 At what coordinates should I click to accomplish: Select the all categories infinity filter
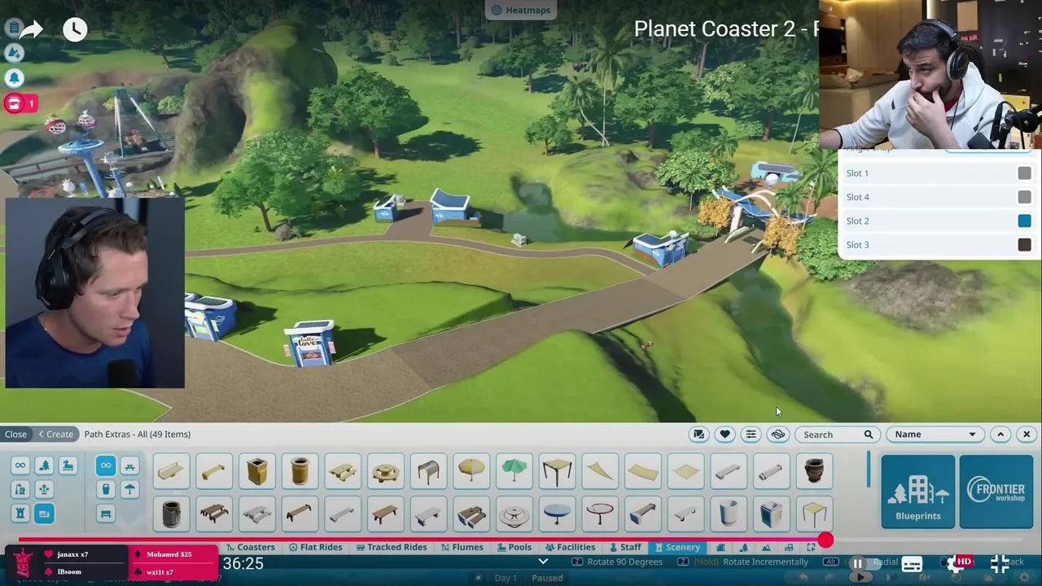click(x=20, y=466)
